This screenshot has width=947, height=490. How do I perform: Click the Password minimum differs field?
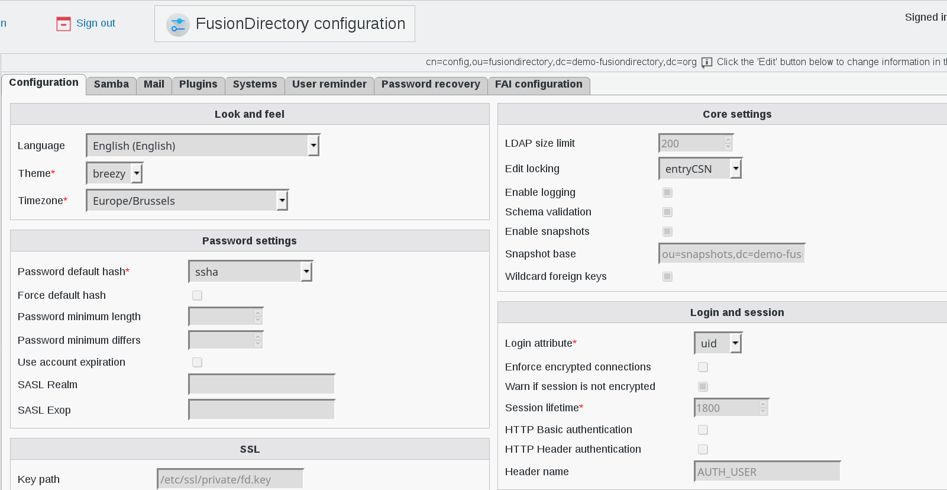tap(226, 340)
